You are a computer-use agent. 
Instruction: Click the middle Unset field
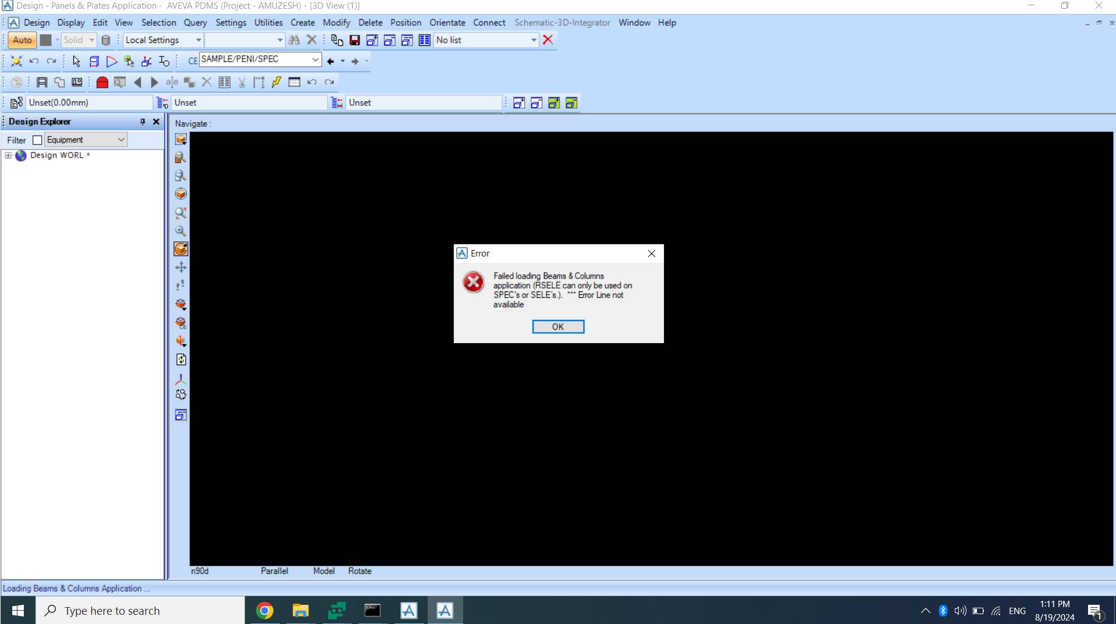tap(249, 103)
